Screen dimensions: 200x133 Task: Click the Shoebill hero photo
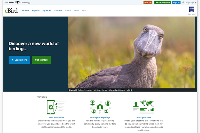click(x=131, y=52)
